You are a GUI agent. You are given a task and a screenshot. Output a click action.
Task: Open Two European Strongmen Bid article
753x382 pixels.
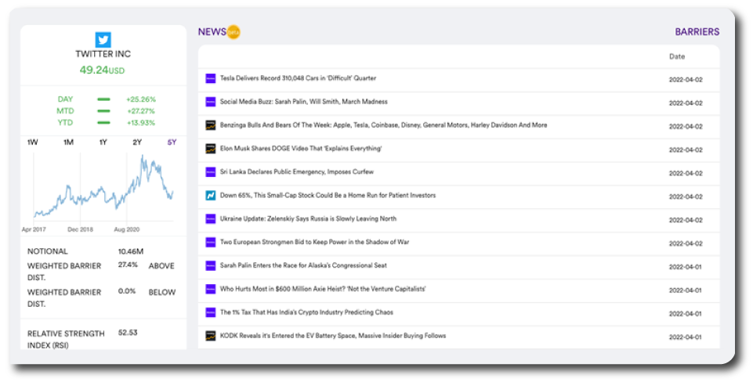pyautogui.click(x=314, y=243)
